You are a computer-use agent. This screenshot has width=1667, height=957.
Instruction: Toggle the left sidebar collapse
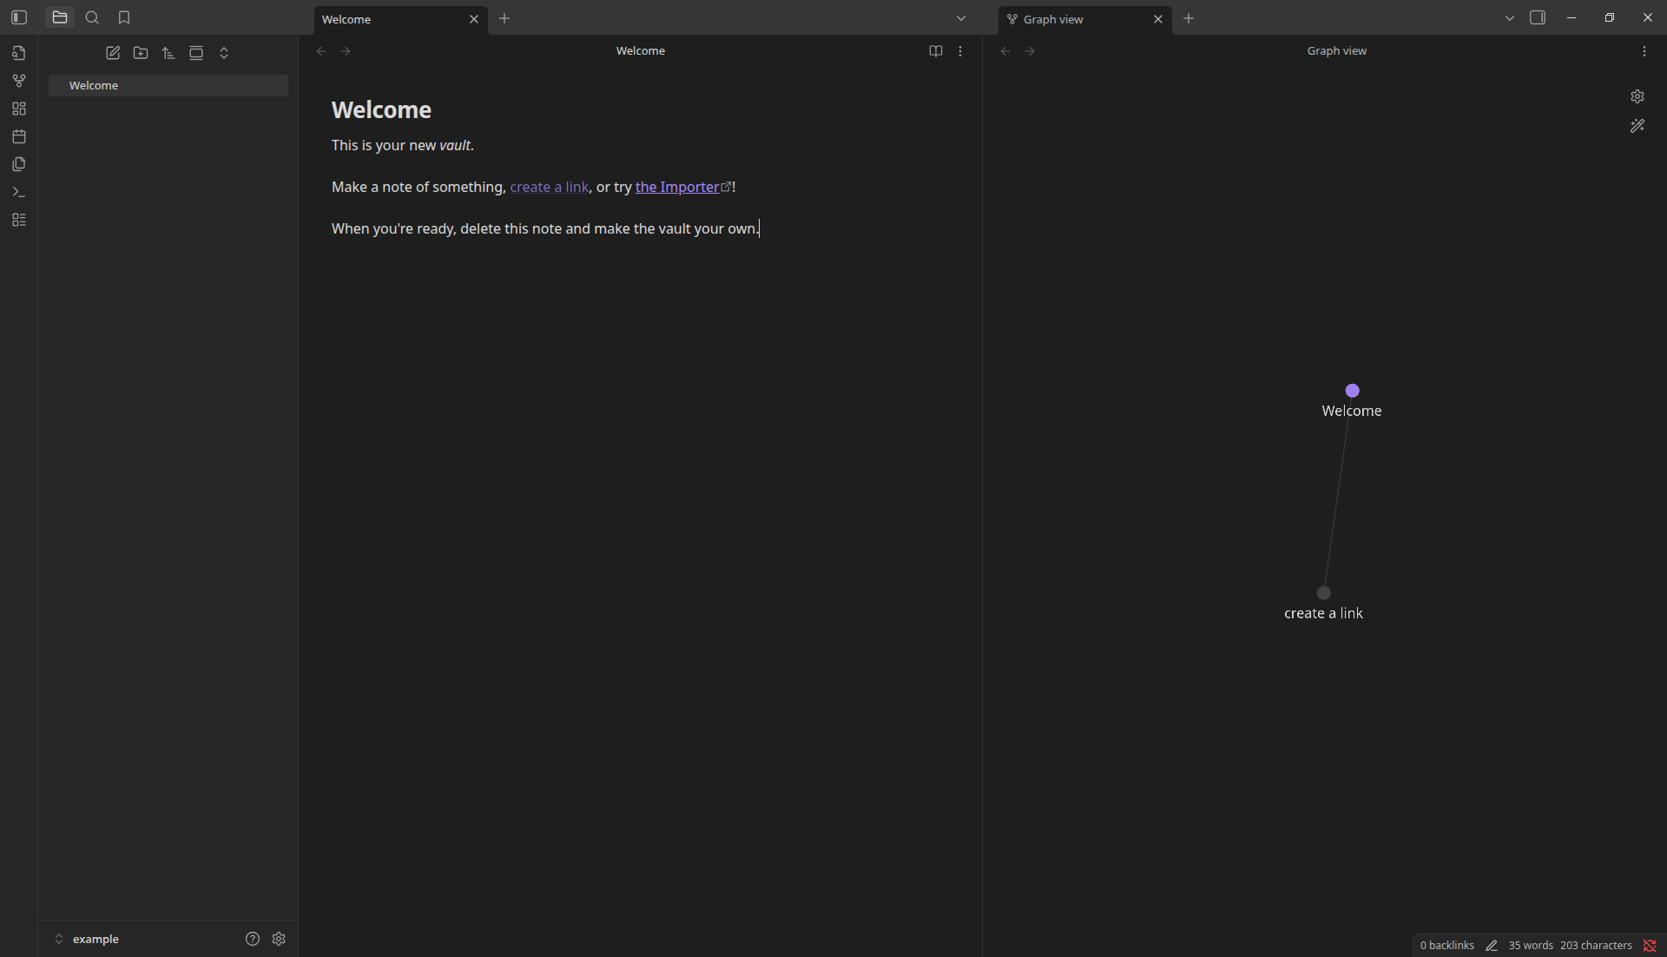click(19, 17)
